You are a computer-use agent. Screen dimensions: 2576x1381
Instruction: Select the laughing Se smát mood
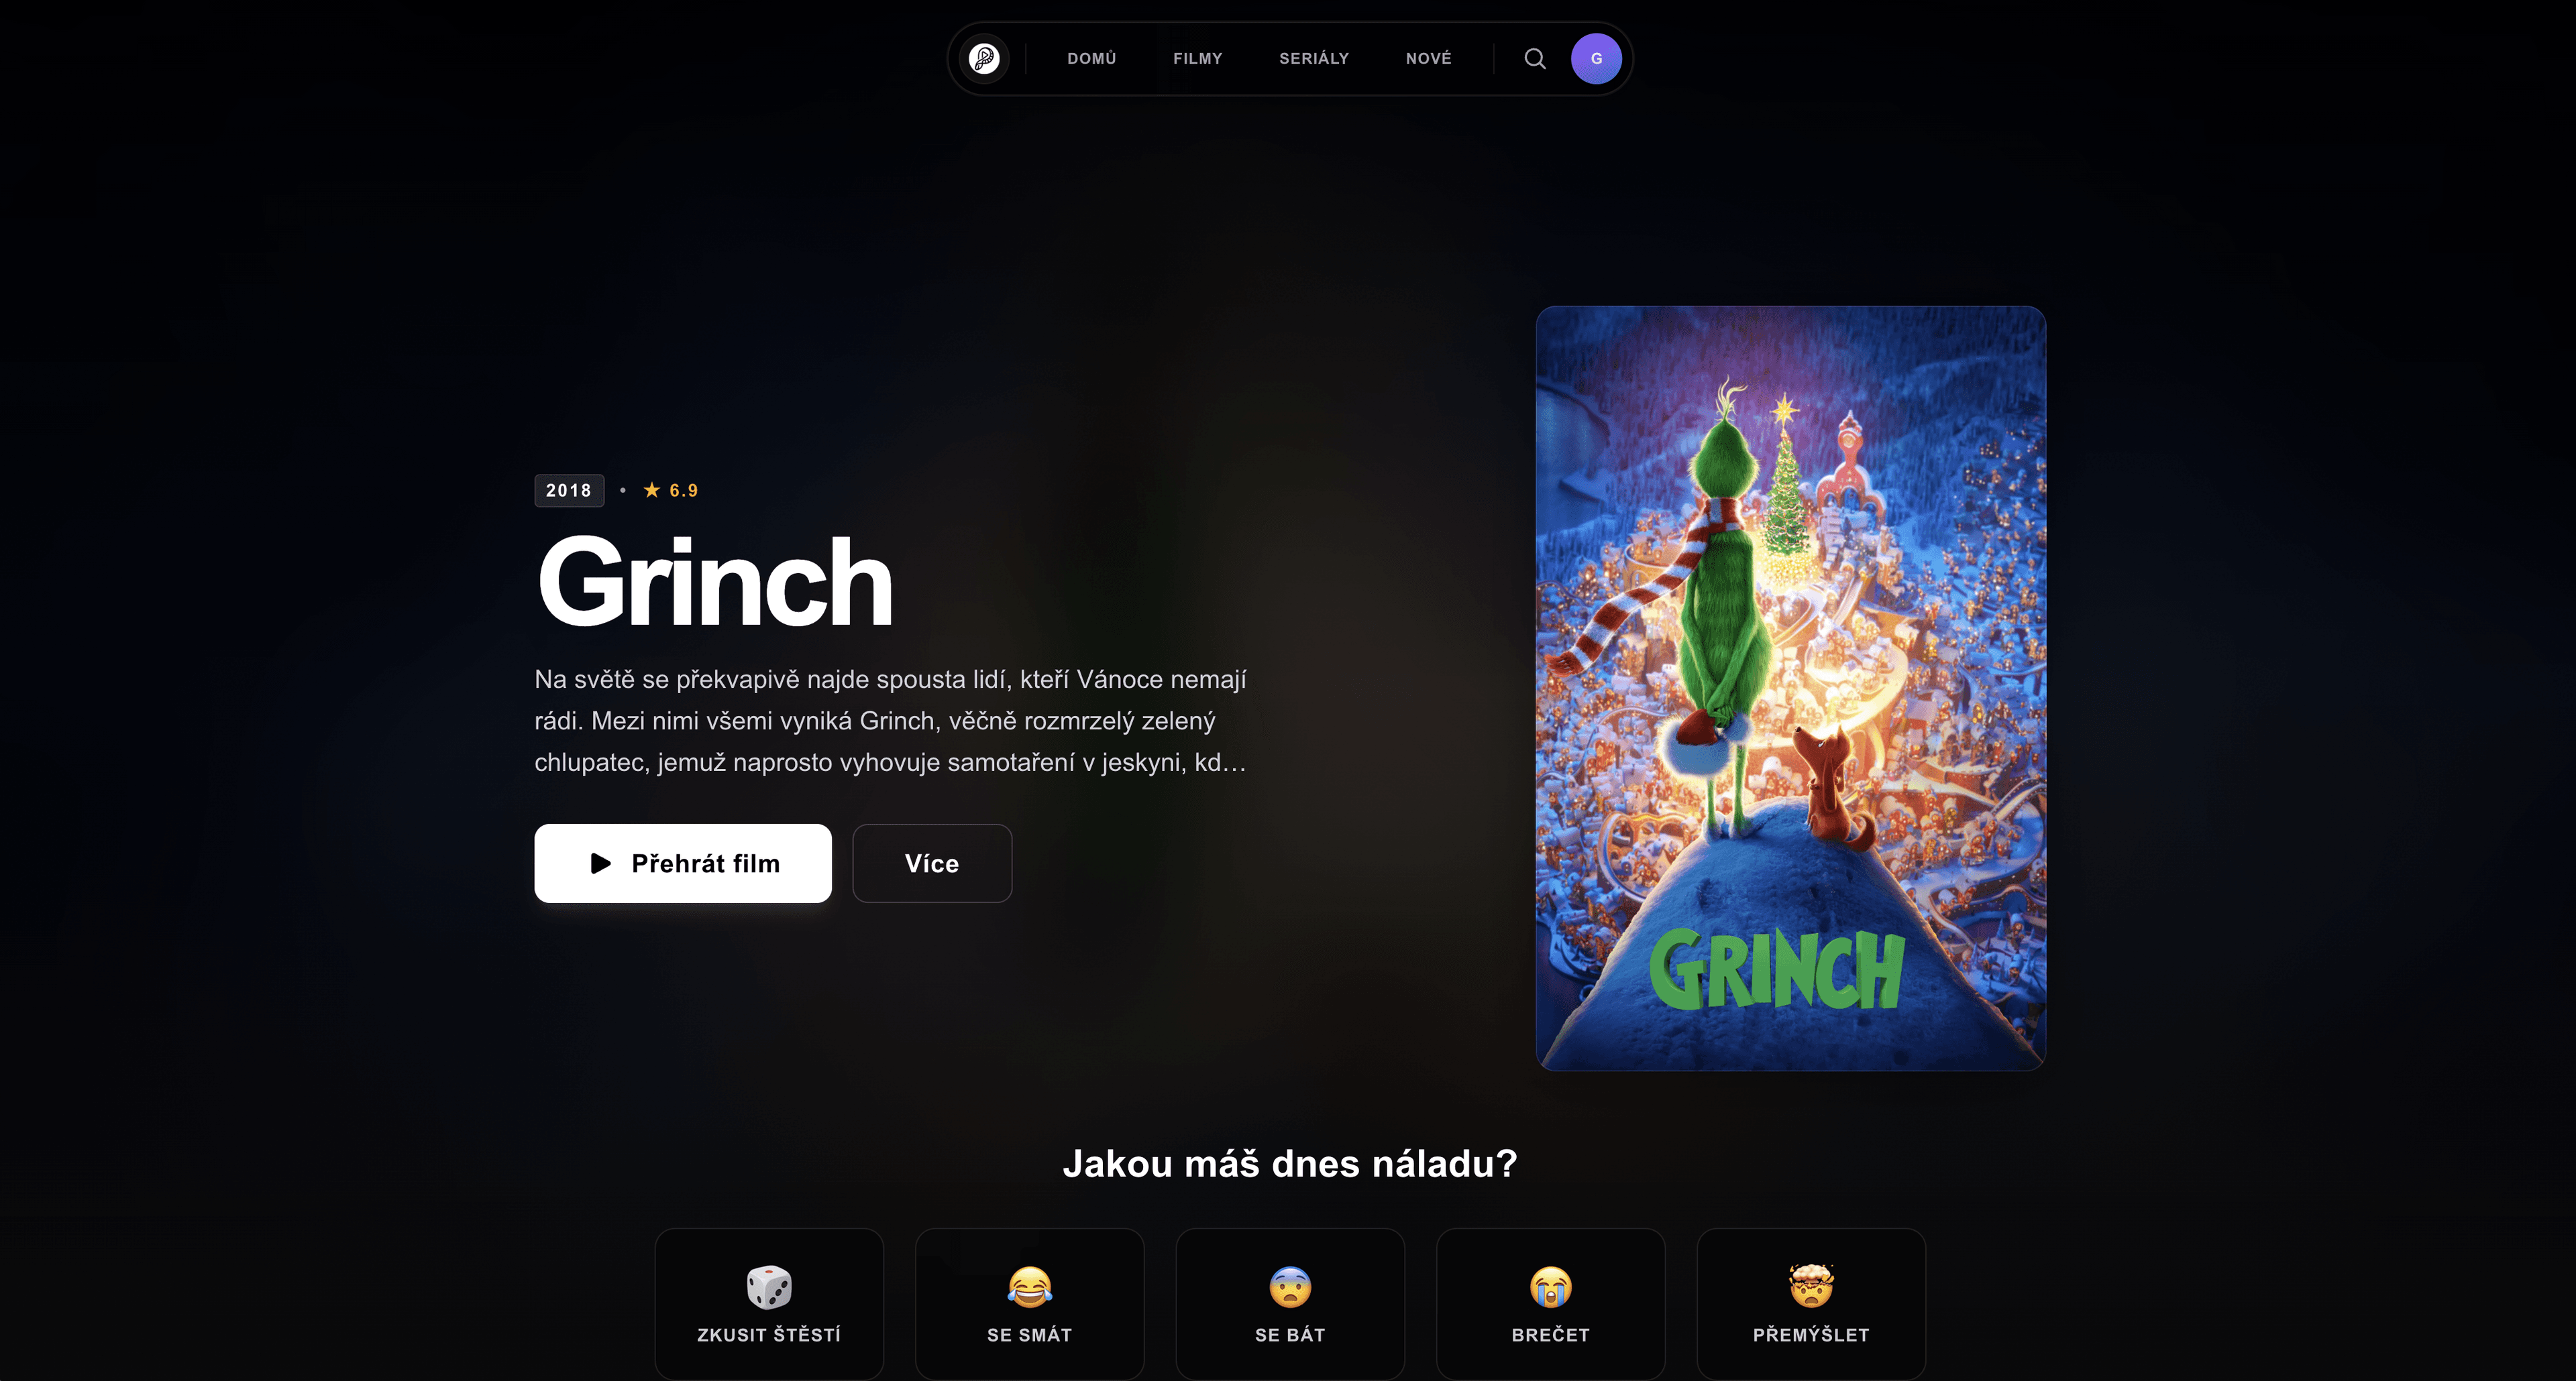tap(1030, 1304)
